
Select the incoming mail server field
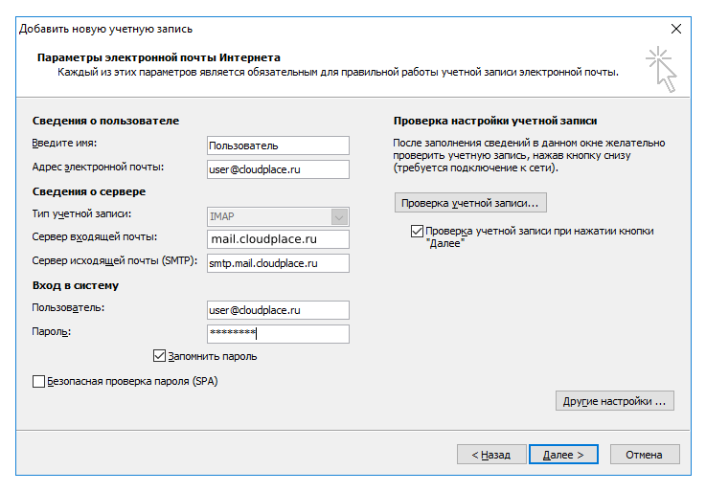coord(278,239)
